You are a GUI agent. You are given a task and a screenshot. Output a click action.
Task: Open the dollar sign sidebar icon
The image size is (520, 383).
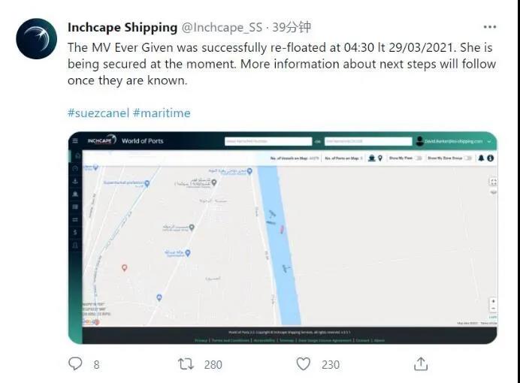click(x=75, y=232)
